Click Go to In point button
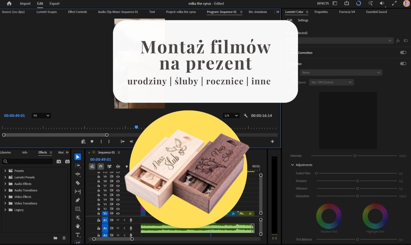Image resolution: width=411 pixels, height=245 pixels. 122,141
